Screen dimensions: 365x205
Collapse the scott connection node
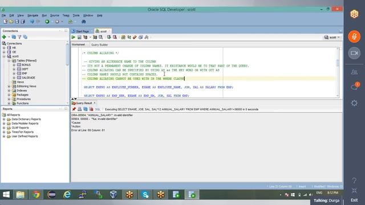4,56
